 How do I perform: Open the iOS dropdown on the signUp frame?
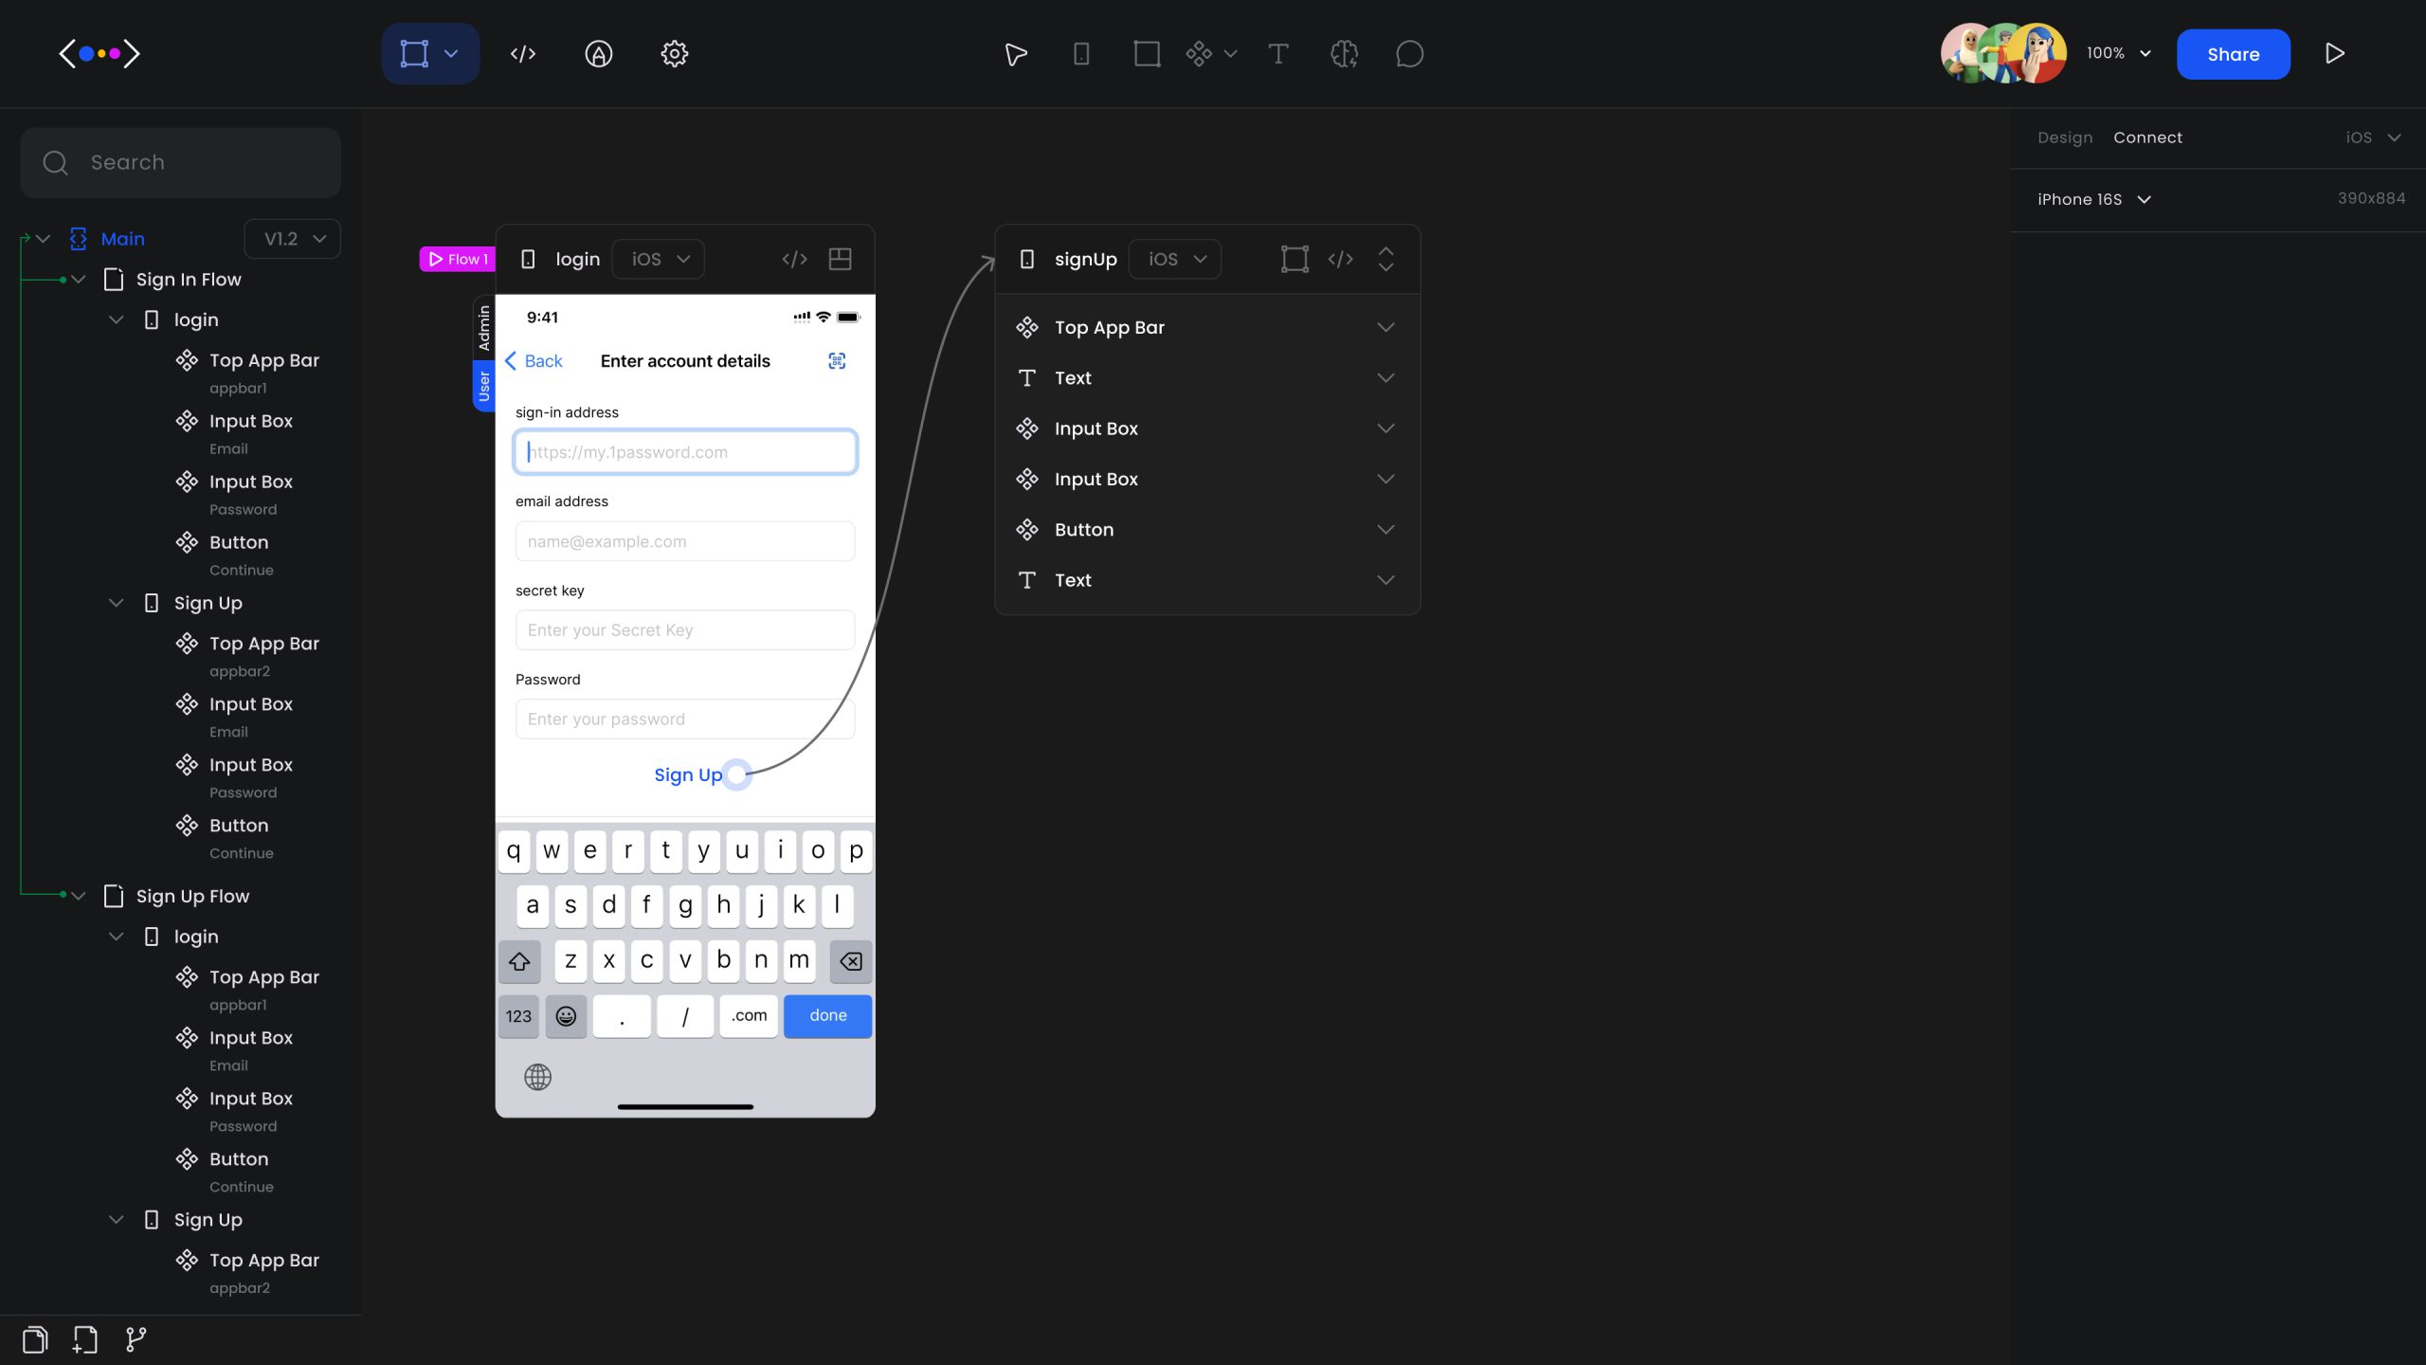[1174, 258]
